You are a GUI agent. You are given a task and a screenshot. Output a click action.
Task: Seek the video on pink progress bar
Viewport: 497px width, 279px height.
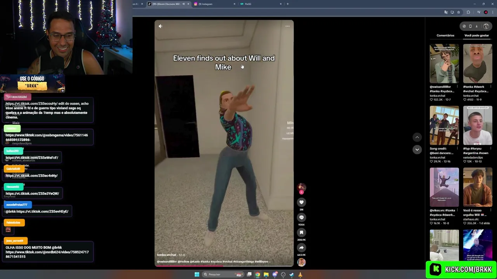click(224, 265)
